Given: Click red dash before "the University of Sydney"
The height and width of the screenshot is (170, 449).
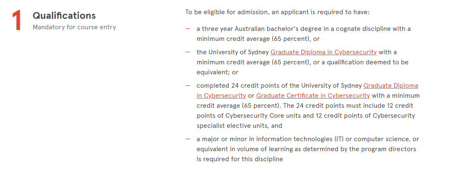Looking at the screenshot, I should [x=188, y=52].
